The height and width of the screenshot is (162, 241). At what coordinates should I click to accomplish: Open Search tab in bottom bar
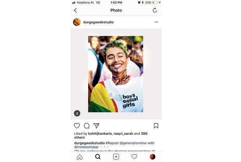coord(98,157)
